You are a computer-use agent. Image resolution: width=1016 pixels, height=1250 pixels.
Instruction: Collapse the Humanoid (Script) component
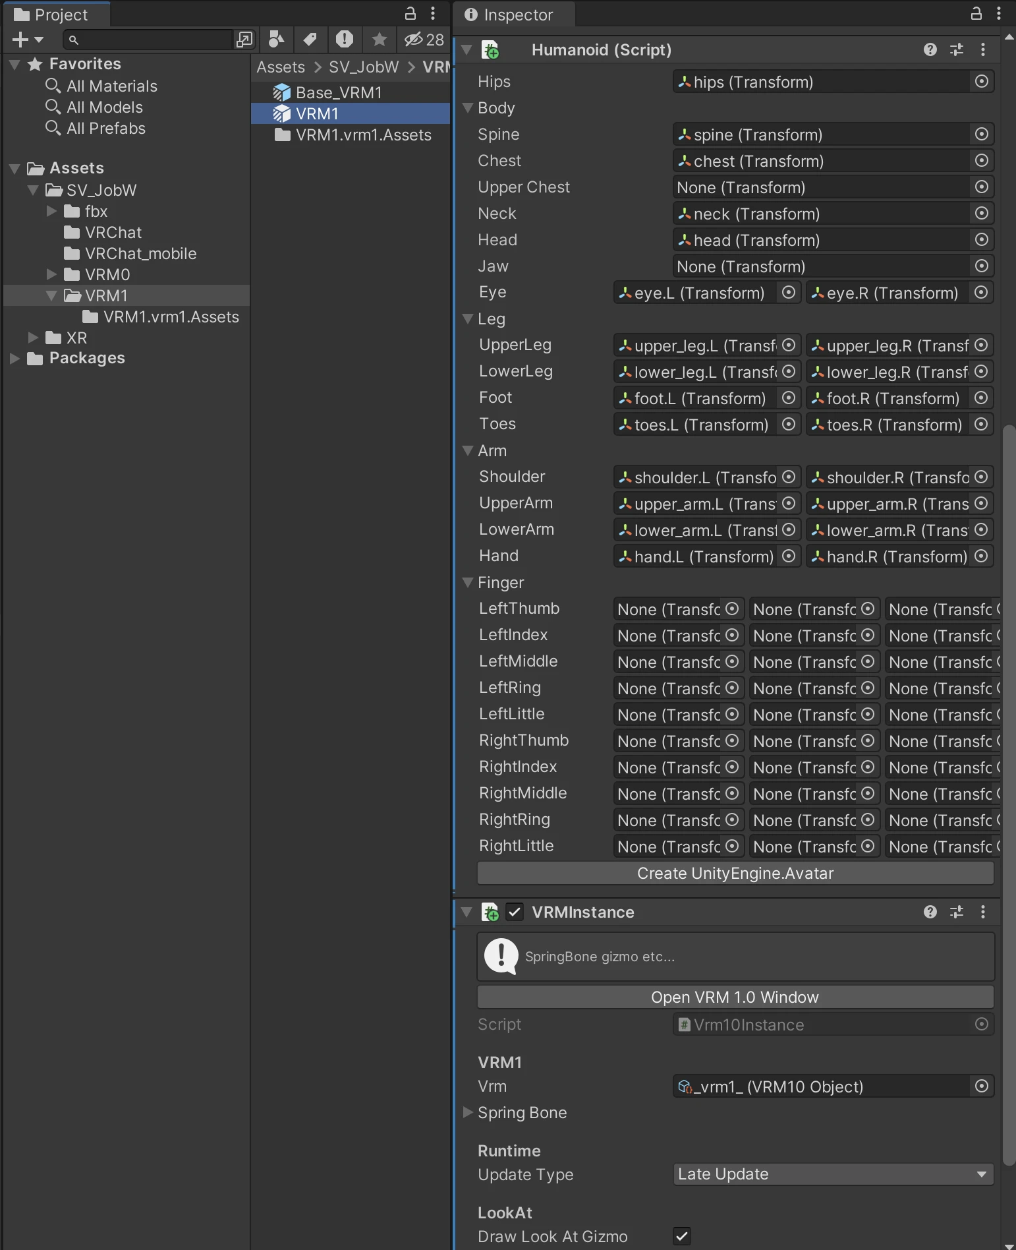[x=467, y=50]
